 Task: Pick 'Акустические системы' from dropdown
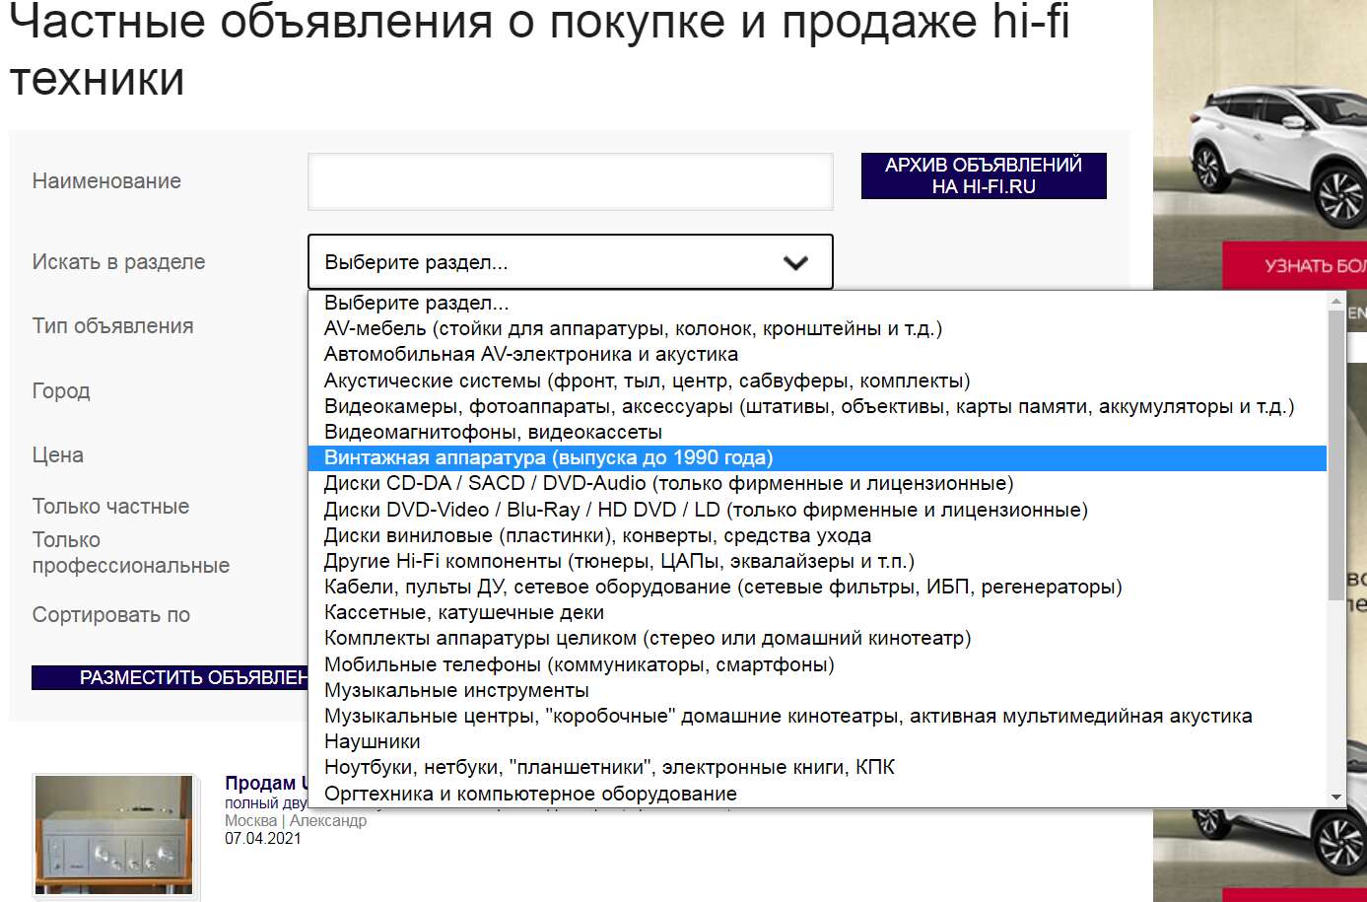pos(647,381)
